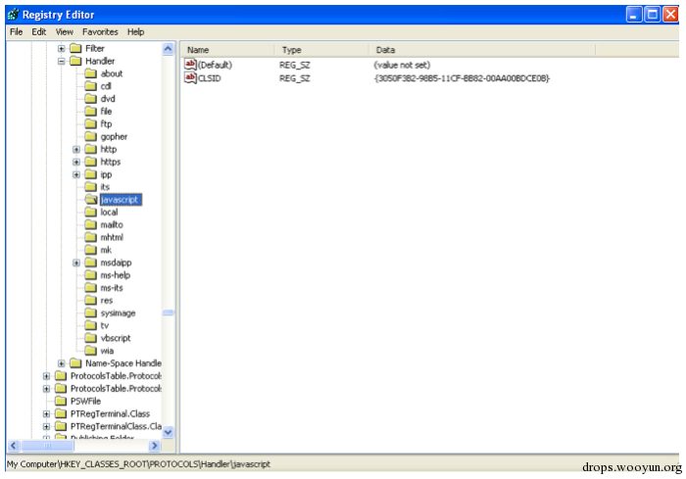Screen dimensions: 686x479
Task: Click the Data column header
Action: (482, 50)
